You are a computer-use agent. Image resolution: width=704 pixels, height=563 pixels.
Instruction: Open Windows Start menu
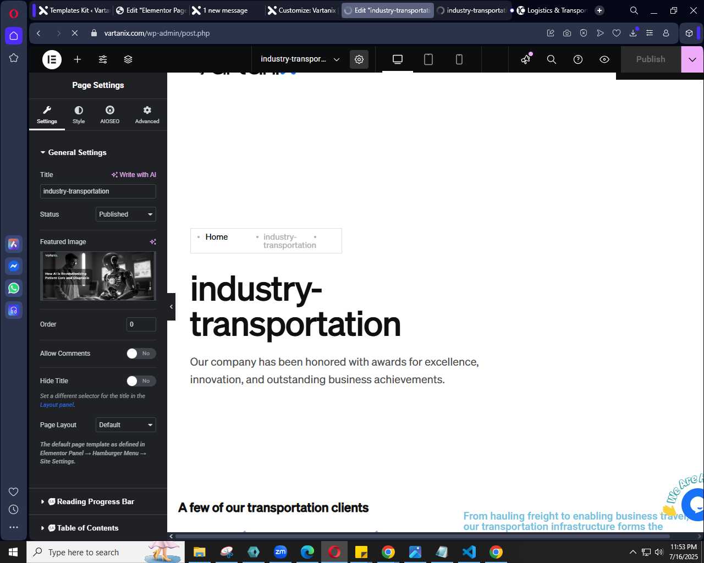tap(13, 552)
